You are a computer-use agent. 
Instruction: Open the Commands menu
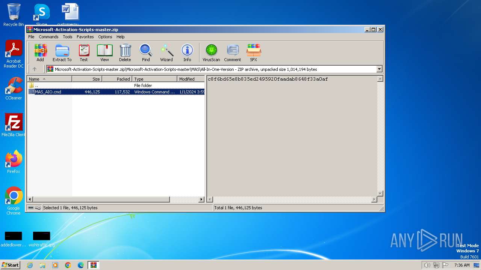(x=48, y=37)
